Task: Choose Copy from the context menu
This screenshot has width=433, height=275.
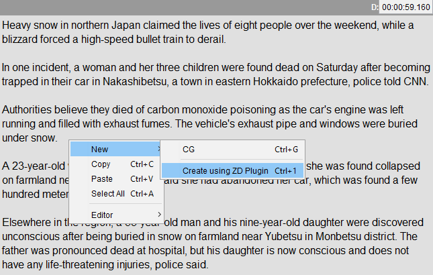Action: 101,164
